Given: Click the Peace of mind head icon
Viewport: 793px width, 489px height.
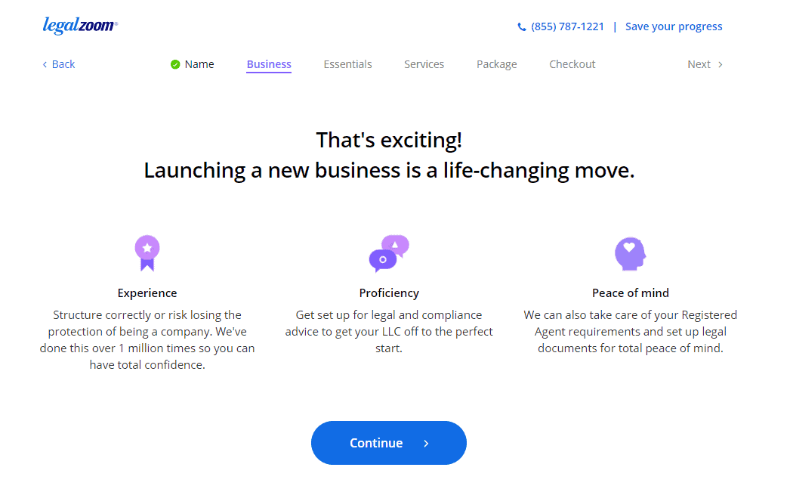Looking at the screenshot, I should pos(630,254).
